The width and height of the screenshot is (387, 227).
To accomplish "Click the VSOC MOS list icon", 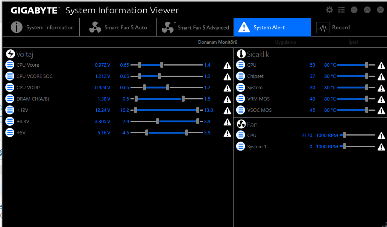I will 241,110.
